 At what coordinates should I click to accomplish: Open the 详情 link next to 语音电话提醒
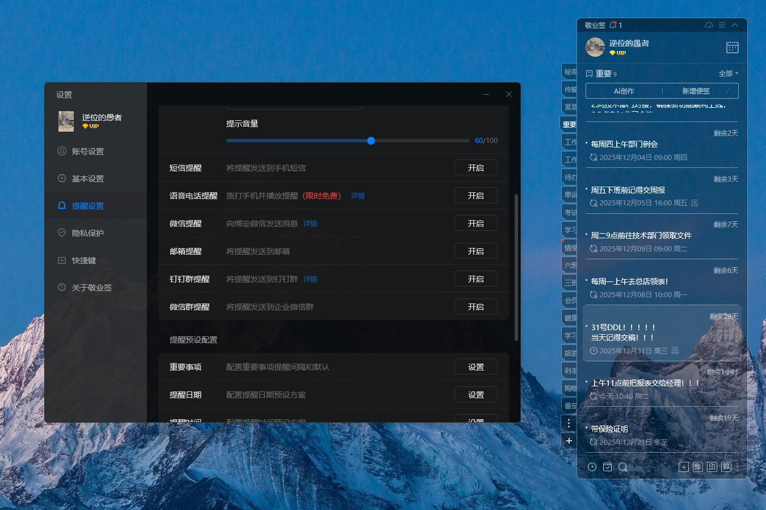click(357, 195)
